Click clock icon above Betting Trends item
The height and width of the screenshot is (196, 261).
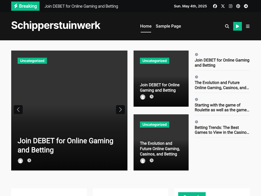[197, 122]
